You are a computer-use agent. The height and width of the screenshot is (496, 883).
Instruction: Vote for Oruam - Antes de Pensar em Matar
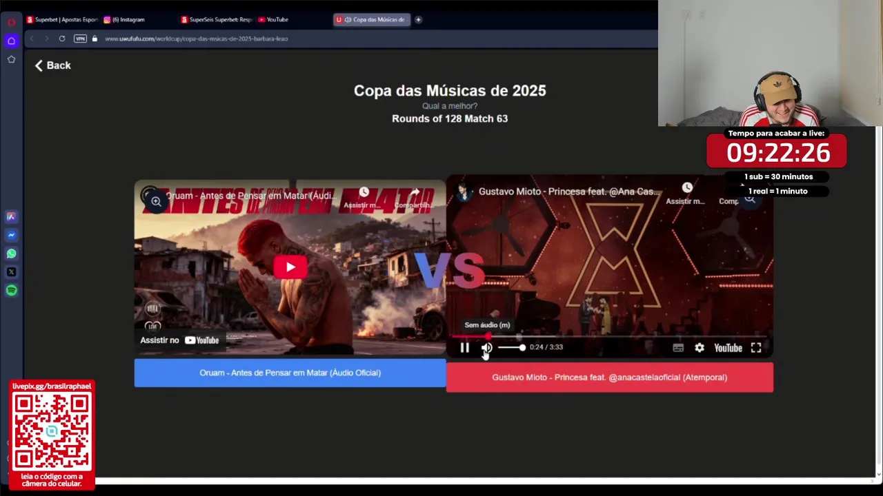290,373
